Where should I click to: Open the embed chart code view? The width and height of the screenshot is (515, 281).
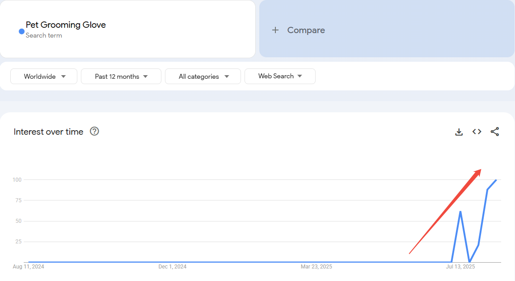click(477, 132)
